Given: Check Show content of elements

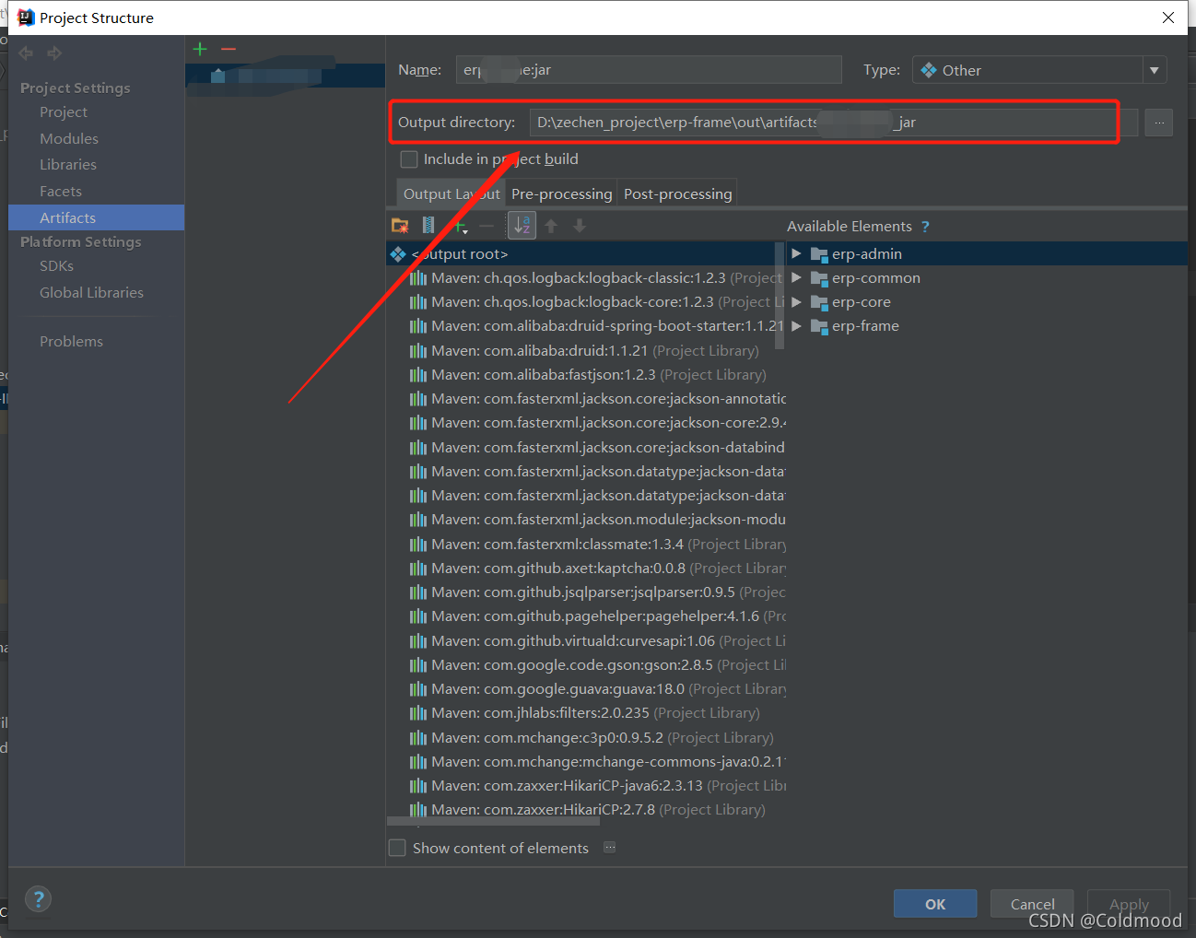Looking at the screenshot, I should tap(397, 848).
